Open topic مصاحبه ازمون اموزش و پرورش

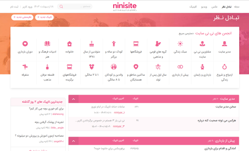click(39, 136)
